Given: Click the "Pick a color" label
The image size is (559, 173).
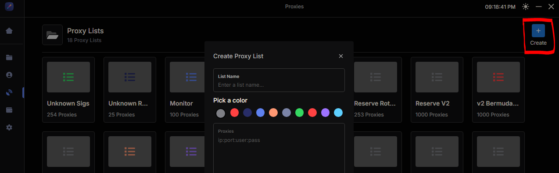Looking at the screenshot, I should [x=230, y=100].
